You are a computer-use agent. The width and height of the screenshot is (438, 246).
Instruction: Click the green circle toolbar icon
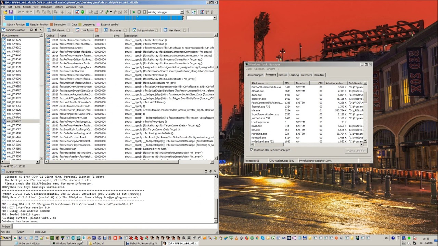[x=82, y=12]
